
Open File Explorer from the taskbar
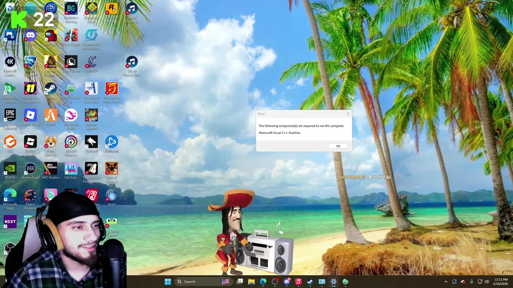[x=251, y=282]
